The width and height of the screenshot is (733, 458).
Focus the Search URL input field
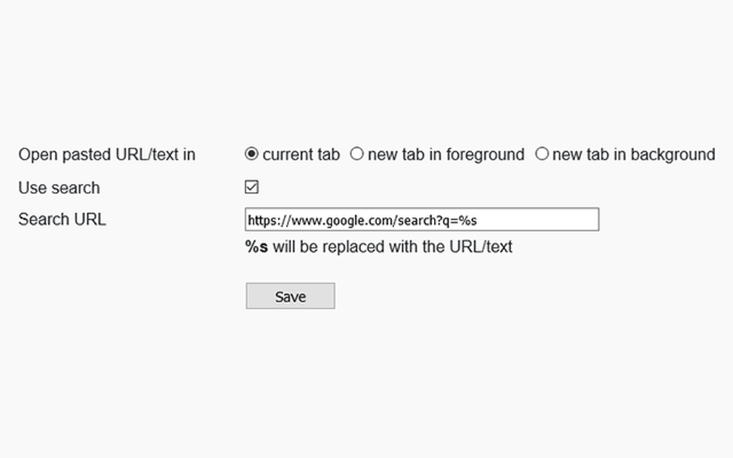point(422,220)
